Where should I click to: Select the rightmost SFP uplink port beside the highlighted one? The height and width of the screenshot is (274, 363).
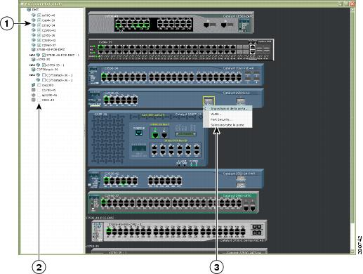(x=240, y=101)
